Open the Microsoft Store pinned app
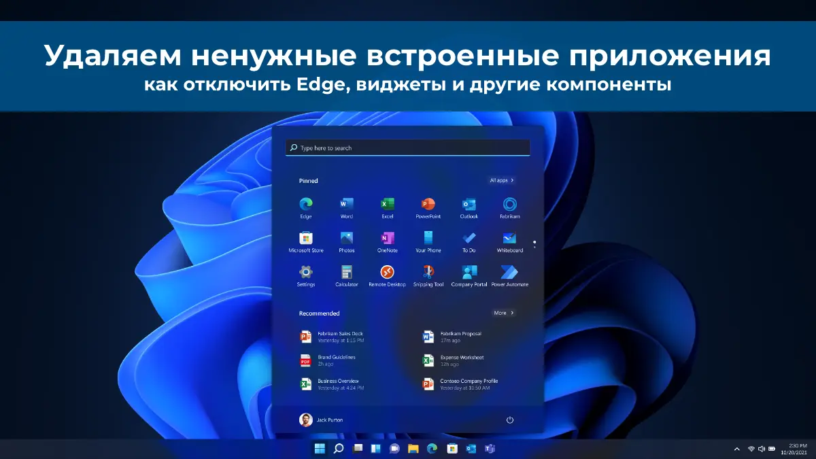Image resolution: width=816 pixels, height=459 pixels. click(306, 239)
